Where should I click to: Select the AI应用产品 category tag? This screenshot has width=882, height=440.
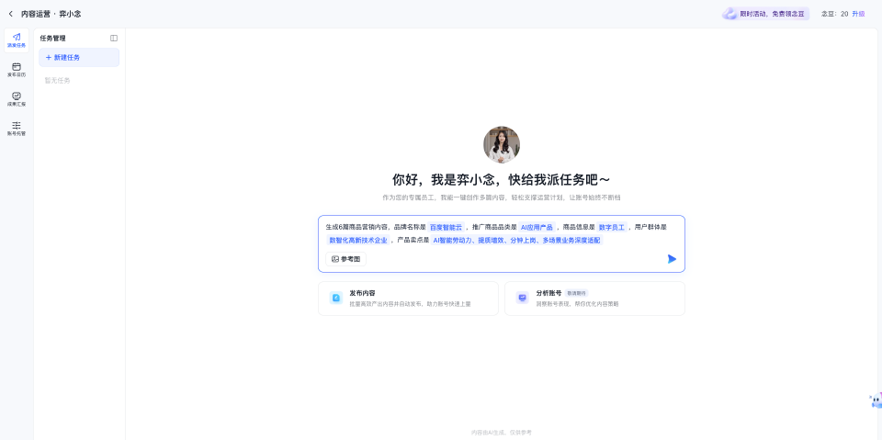(x=537, y=227)
